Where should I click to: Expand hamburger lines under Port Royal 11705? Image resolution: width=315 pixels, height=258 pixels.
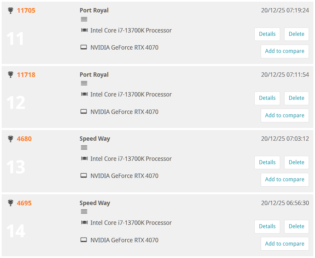[x=84, y=19]
